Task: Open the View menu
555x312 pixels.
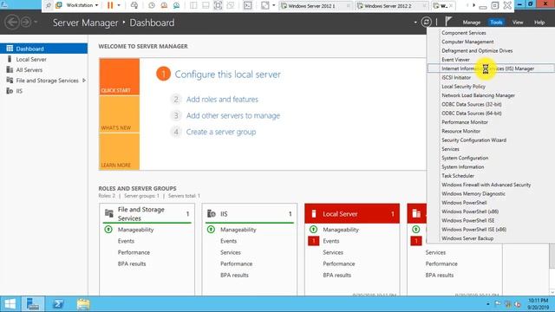Action: pyautogui.click(x=518, y=23)
